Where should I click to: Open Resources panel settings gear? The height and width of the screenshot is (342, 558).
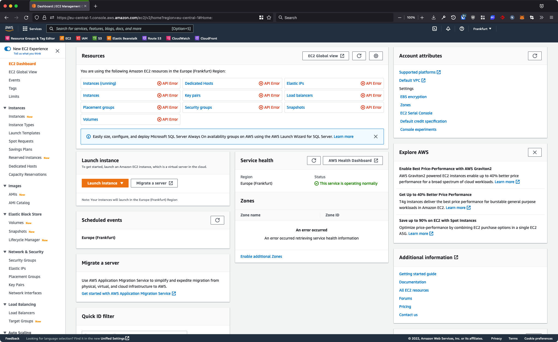pyautogui.click(x=376, y=56)
